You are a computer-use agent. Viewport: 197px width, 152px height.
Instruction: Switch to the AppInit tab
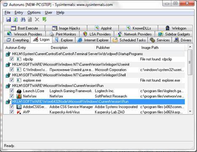[103, 28]
